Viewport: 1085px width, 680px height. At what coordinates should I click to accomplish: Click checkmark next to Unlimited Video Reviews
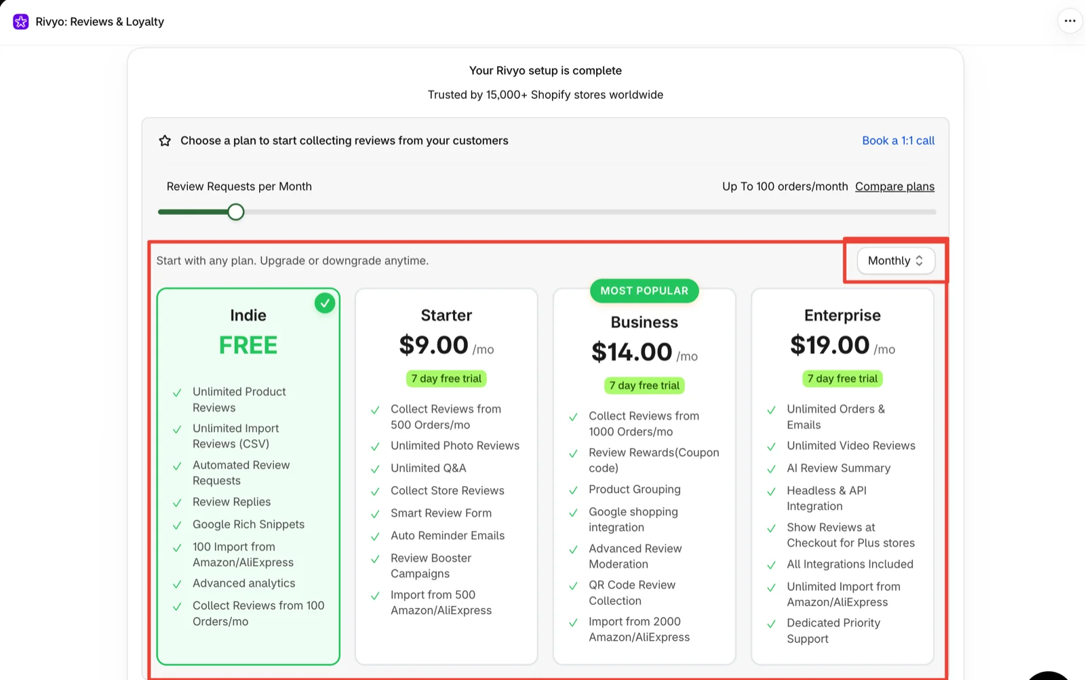(771, 447)
